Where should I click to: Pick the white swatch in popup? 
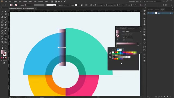(113, 52)
